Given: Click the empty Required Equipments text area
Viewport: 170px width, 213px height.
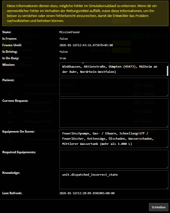Looking at the screenshot, I should 114,159.
